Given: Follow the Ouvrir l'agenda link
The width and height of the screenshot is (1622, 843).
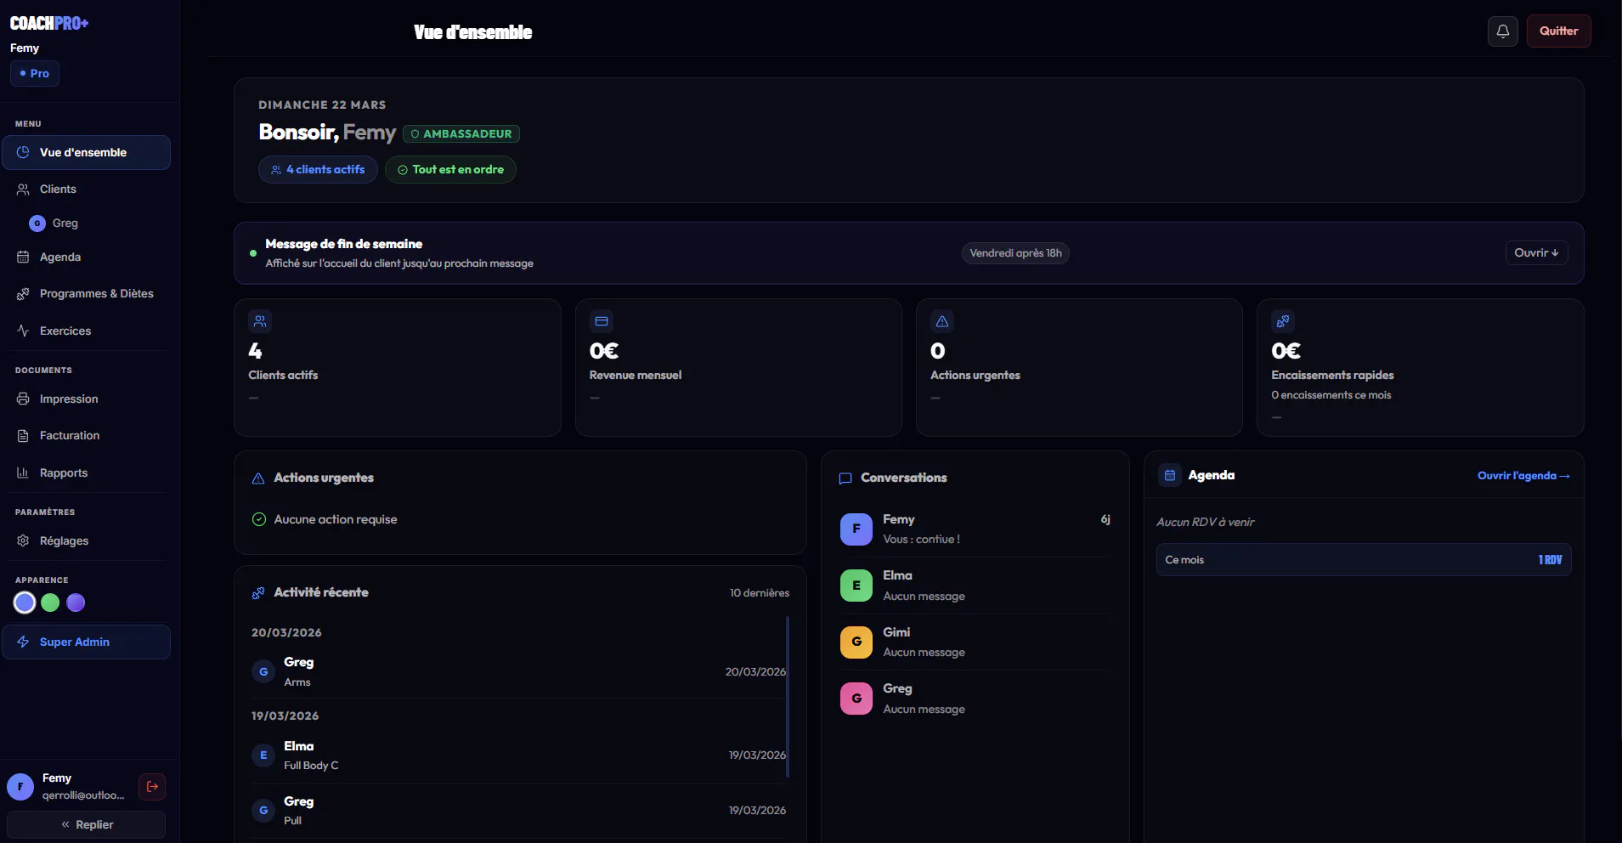Looking at the screenshot, I should [x=1523, y=476].
